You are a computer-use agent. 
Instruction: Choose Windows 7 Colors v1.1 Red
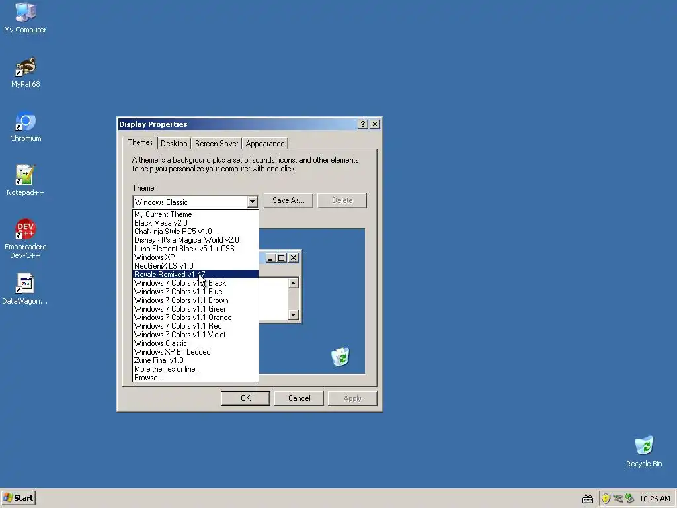click(x=196, y=326)
